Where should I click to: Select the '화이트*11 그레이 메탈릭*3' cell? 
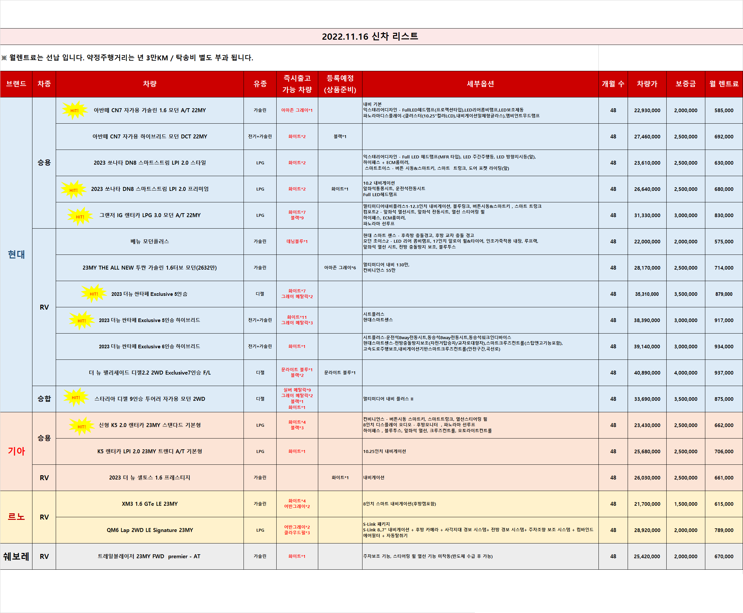tap(297, 320)
